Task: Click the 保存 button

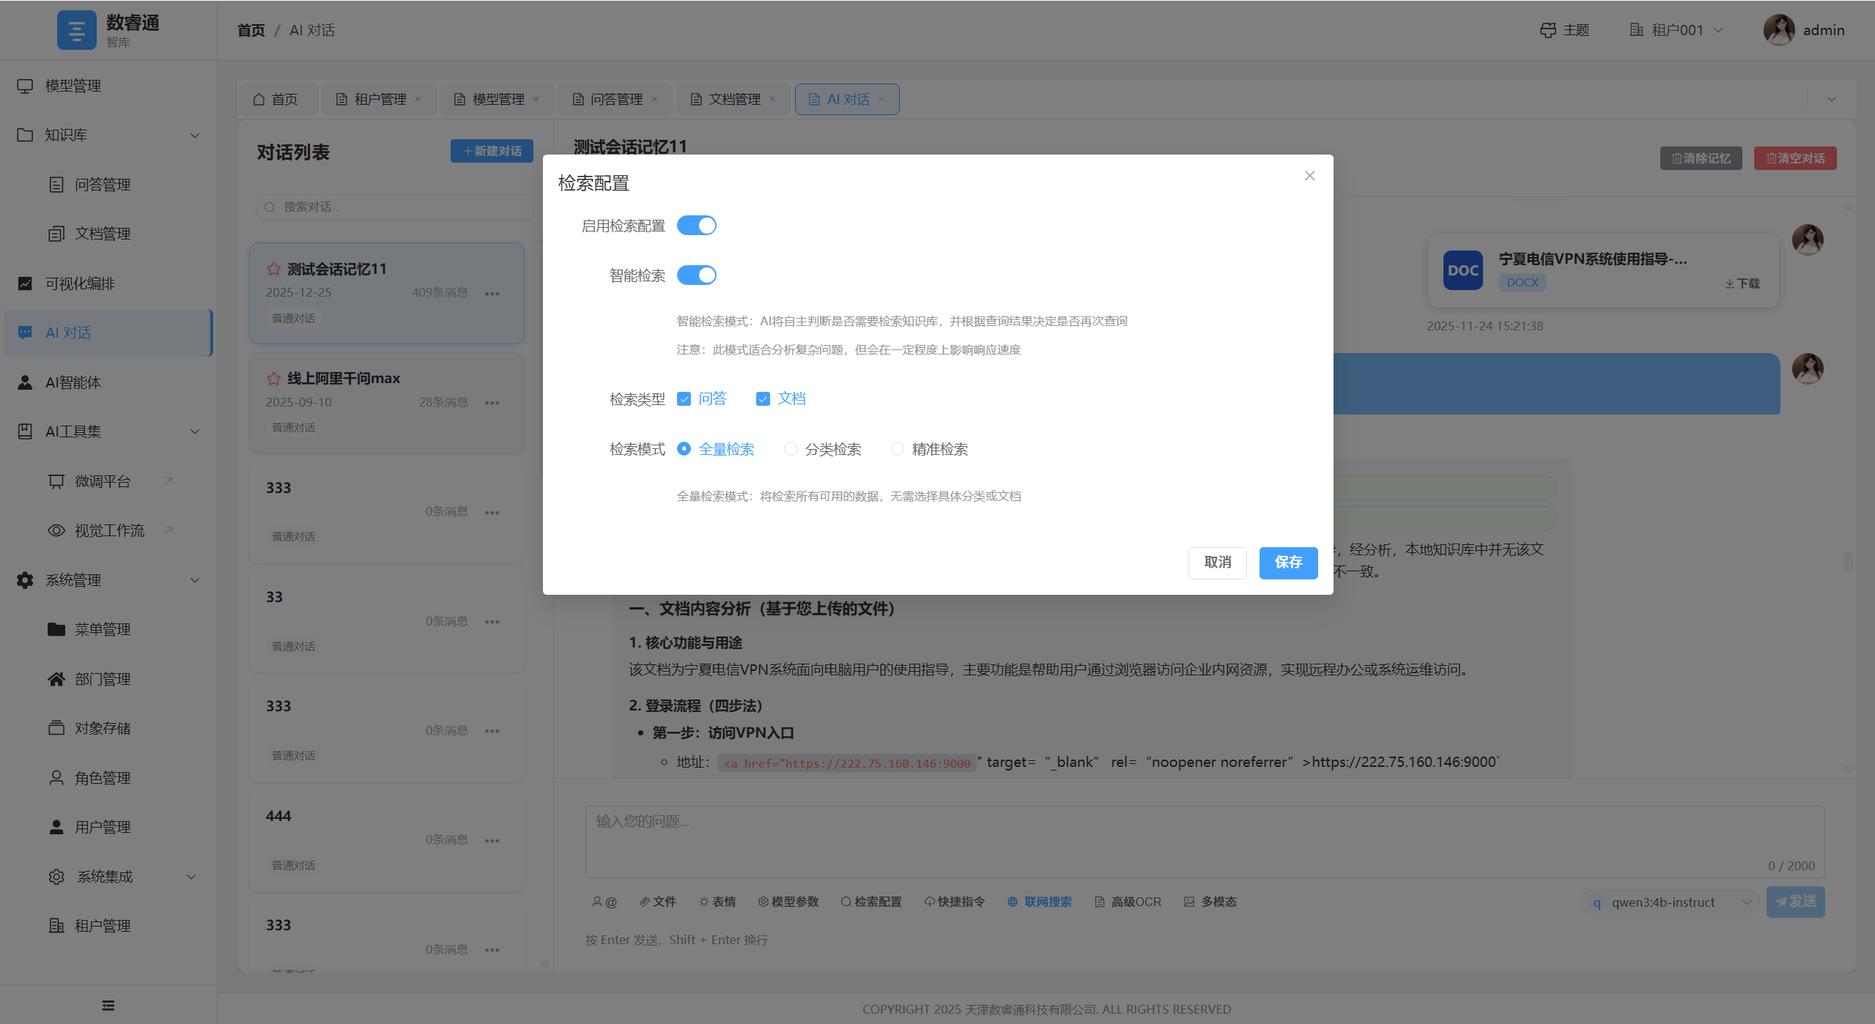Action: coord(1288,563)
